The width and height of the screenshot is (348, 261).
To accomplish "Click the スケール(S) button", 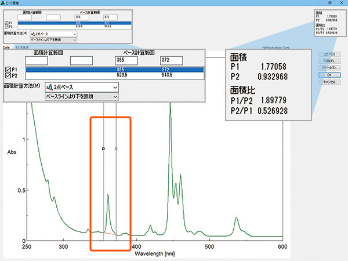I will pyautogui.click(x=329, y=68).
